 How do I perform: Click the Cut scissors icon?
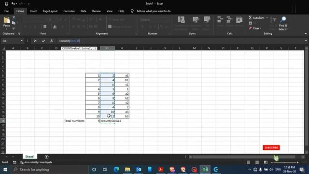click(x=14, y=17)
